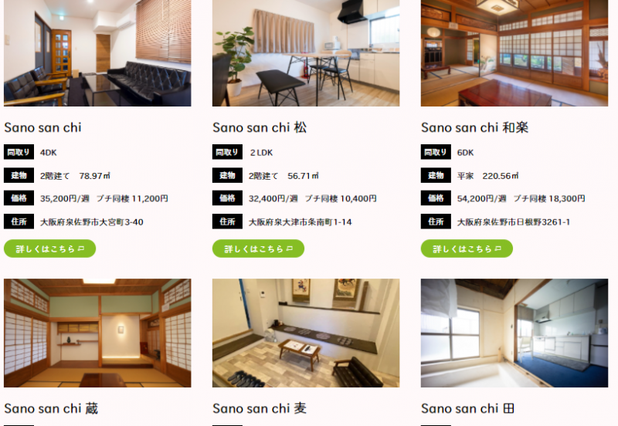The image size is (618, 426).
Task: Click the Sano san chi 麦 title
Action: coord(260,409)
